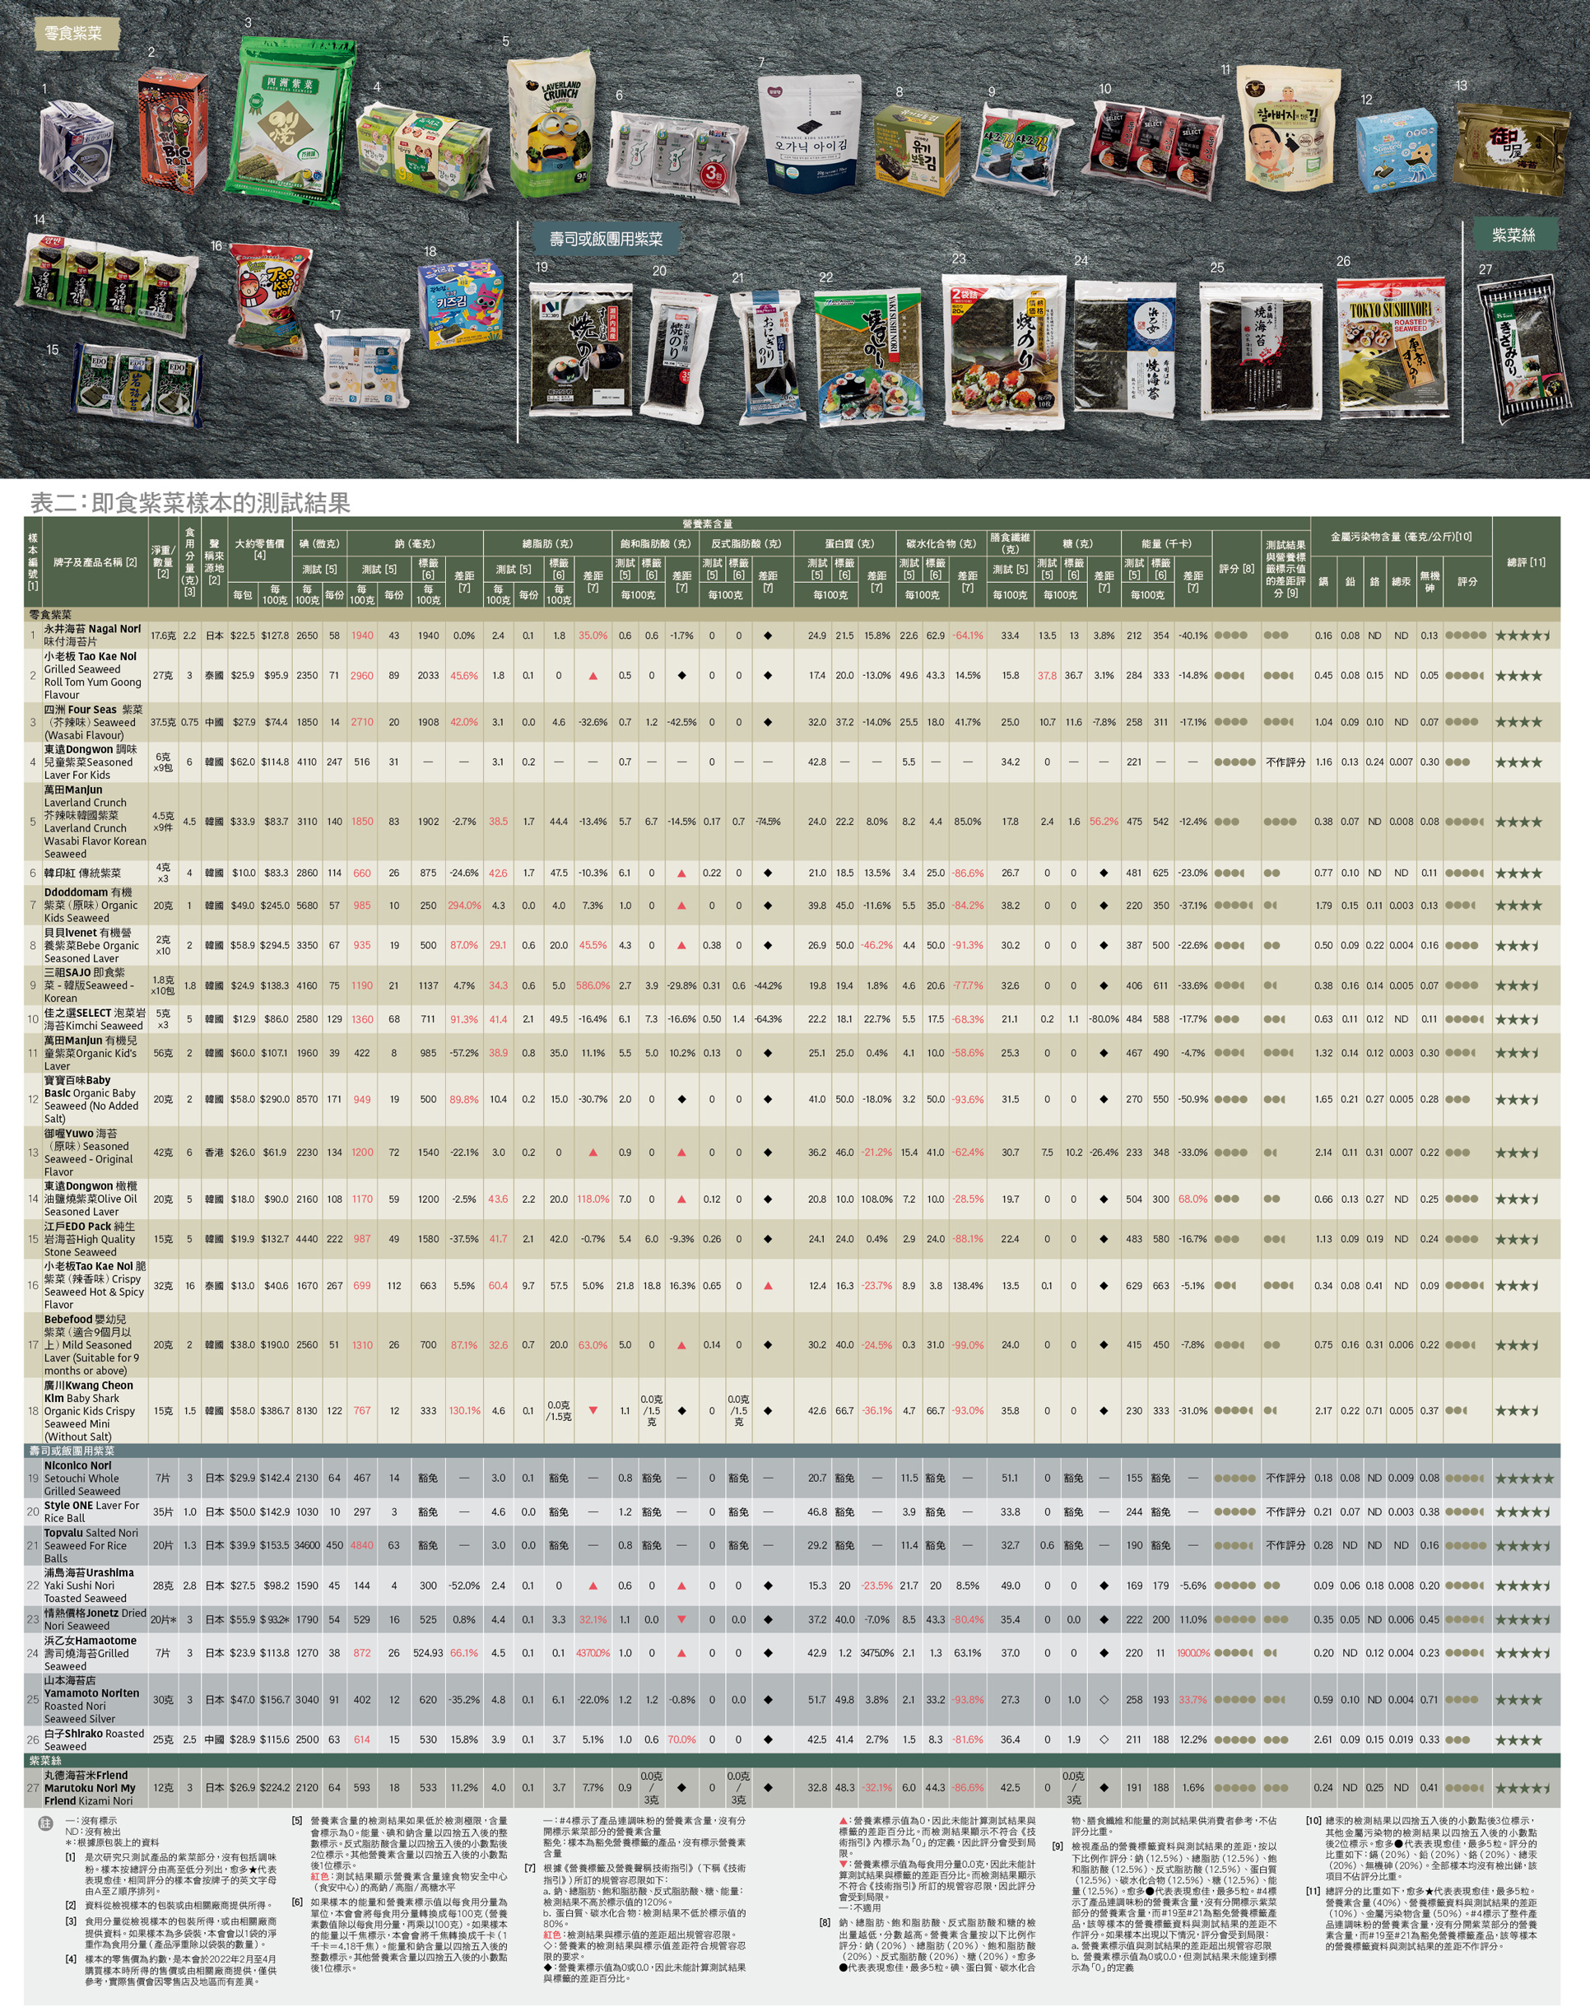Click the 能量 (千卡) column header
Screen dimensions: 1590x2007
pos(1165,543)
